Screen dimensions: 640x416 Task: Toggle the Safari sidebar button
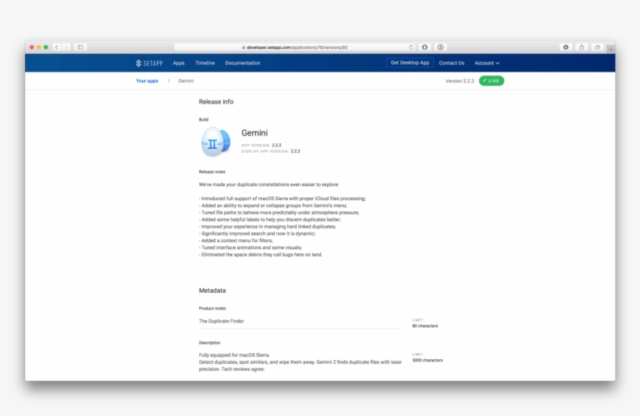point(80,48)
